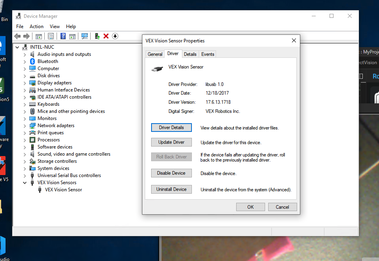Expand the IDE ATA/ATAPI controllers node
The image size is (379, 261).
coord(25,97)
